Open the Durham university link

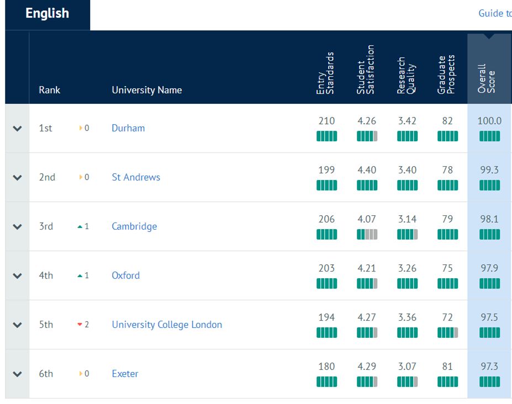pos(128,128)
